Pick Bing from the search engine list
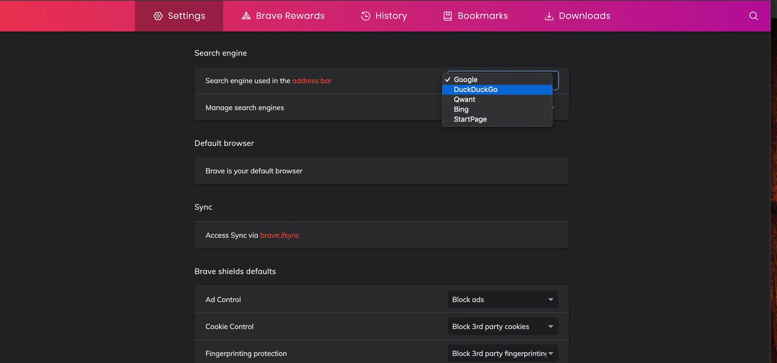 [497, 109]
